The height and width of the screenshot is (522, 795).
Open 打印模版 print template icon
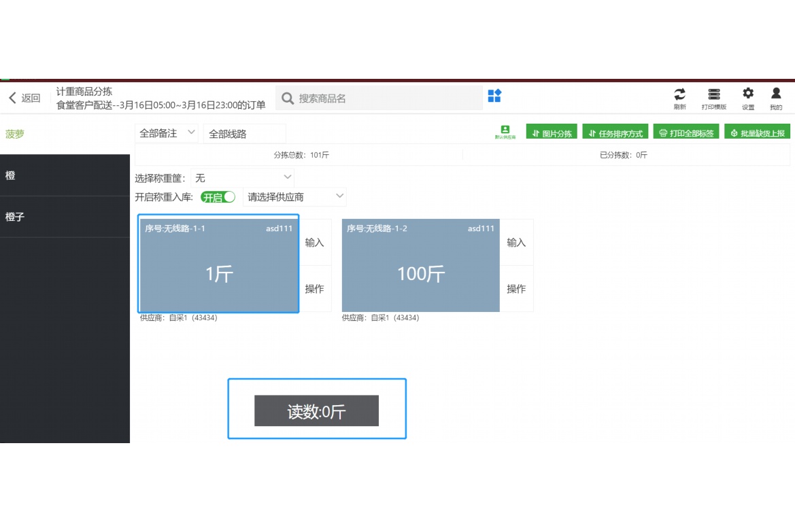714,95
